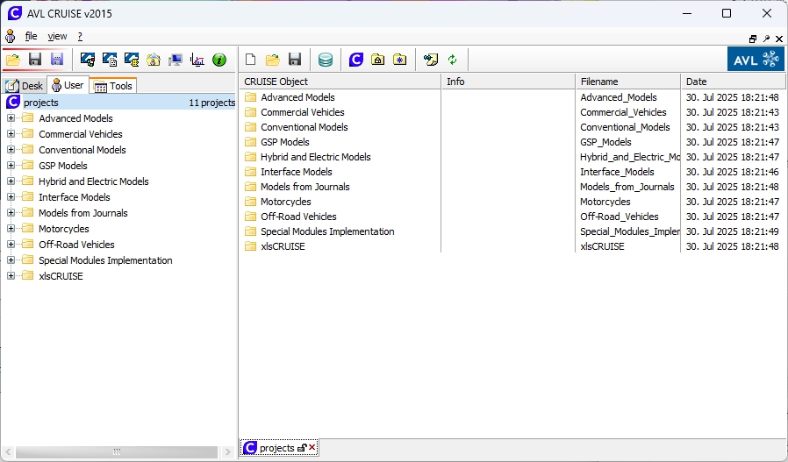Sort list by Date column header

coord(732,82)
